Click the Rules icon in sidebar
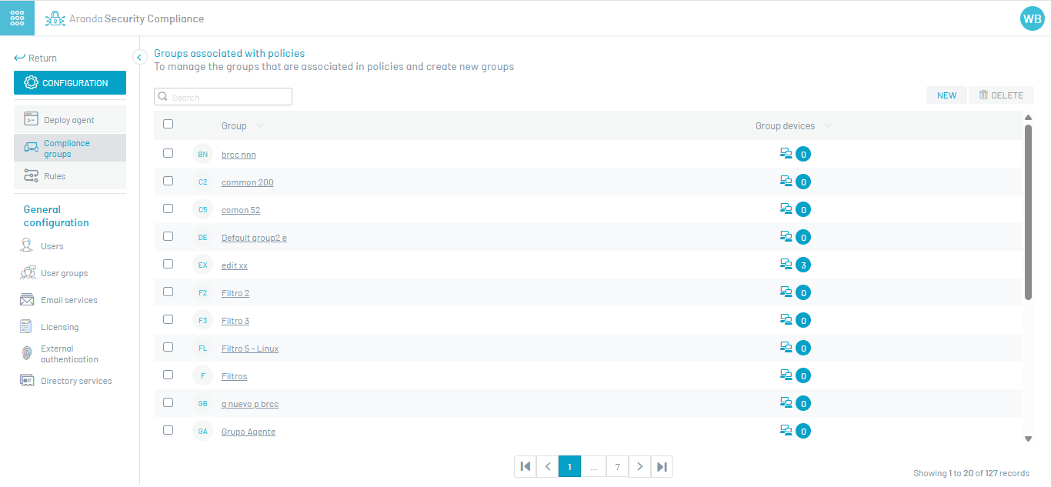Viewport: 1051px width, 487px height. click(31, 176)
